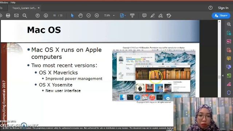This screenshot has height=131, width=233.
Task: Zoom in with plus circle icon
Action: pos(97,15)
